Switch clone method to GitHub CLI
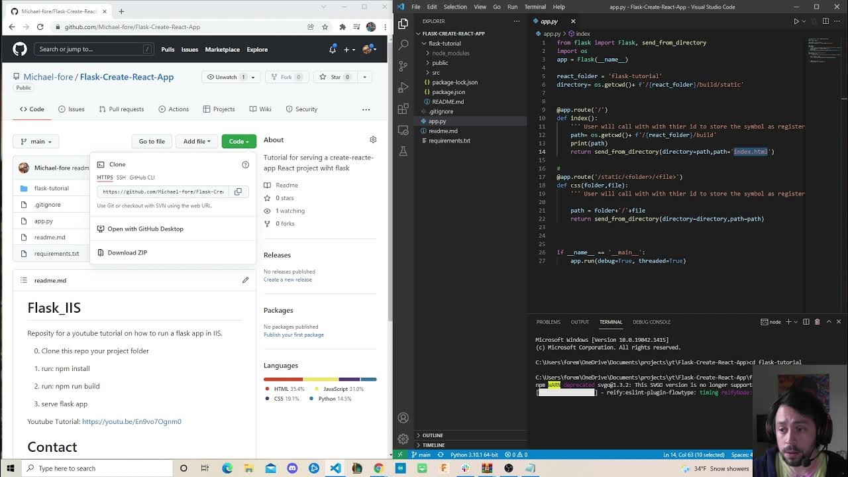The height and width of the screenshot is (477, 848). click(142, 178)
